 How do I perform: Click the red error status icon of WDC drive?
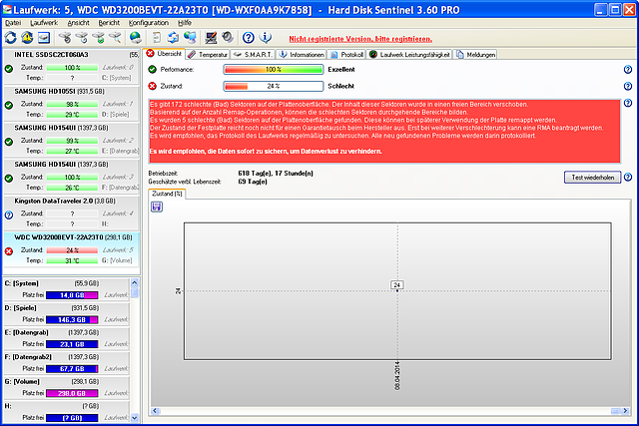pos(9,251)
